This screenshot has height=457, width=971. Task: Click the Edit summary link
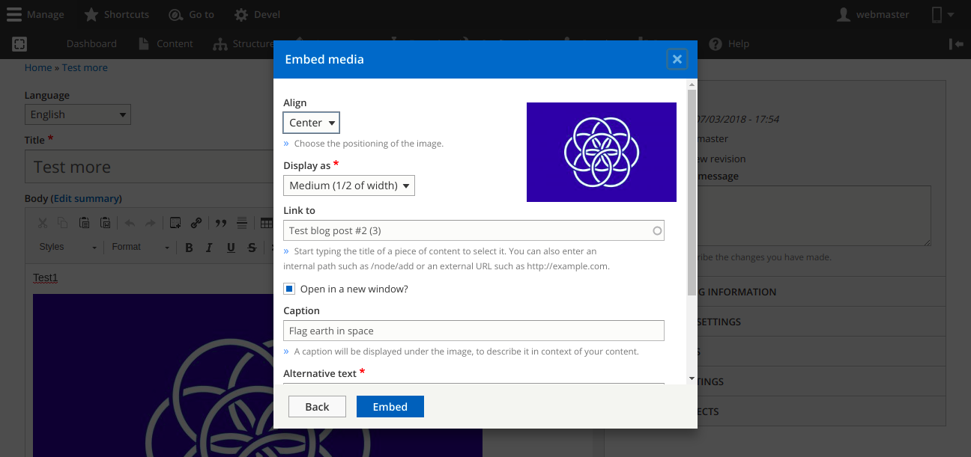87,198
